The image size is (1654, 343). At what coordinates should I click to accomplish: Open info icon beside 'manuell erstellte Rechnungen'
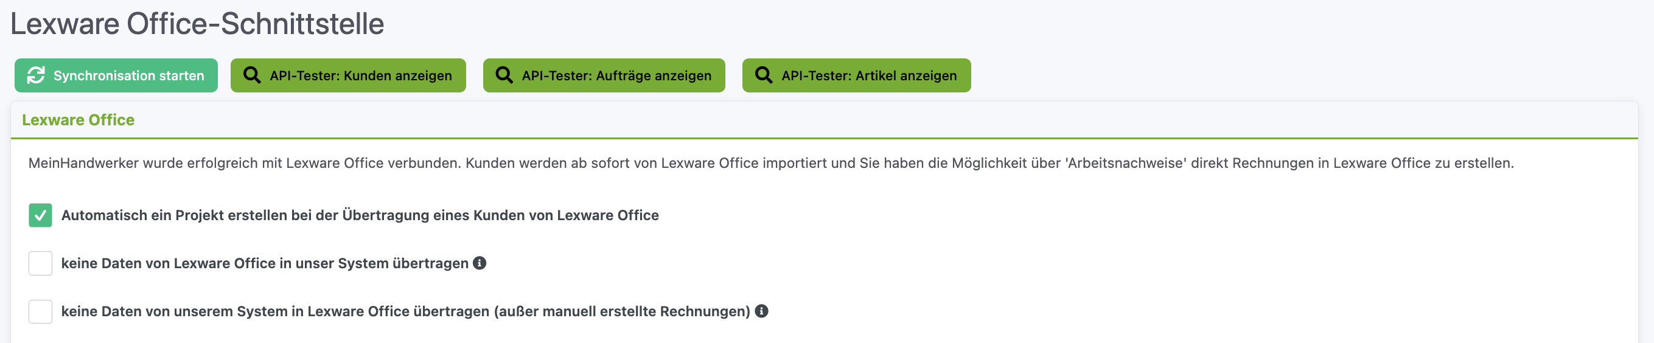pos(761,311)
